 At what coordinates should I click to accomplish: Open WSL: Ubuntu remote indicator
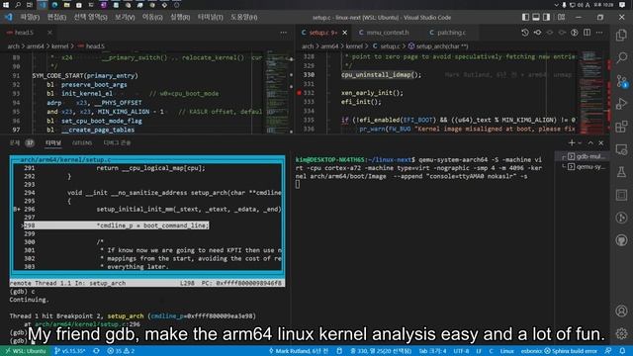pyautogui.click(x=26, y=351)
